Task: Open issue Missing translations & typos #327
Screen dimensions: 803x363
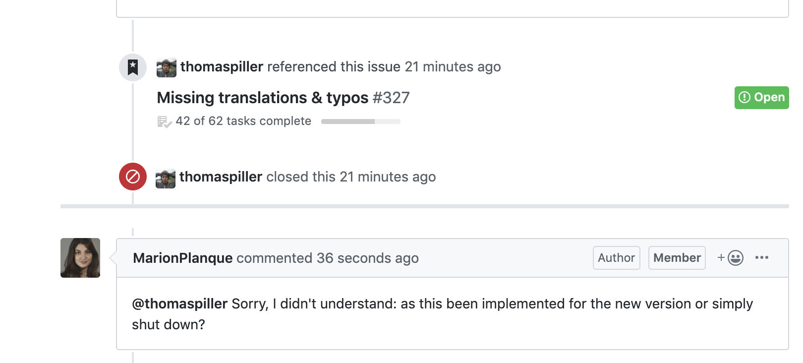Action: click(263, 97)
